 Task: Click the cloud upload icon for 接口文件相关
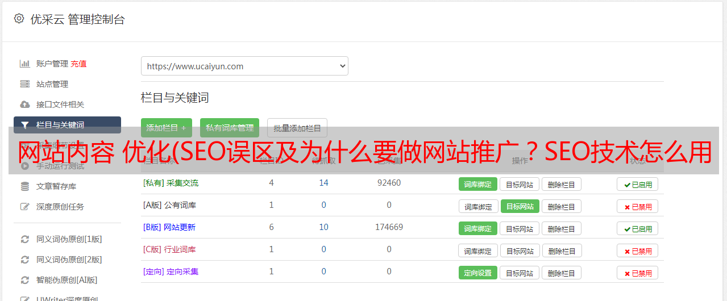(x=24, y=104)
